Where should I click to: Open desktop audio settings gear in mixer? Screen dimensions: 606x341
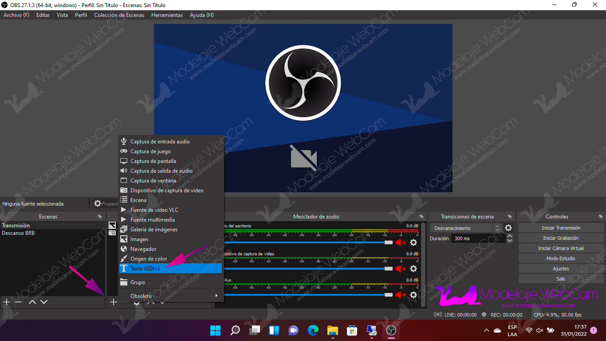click(x=413, y=242)
